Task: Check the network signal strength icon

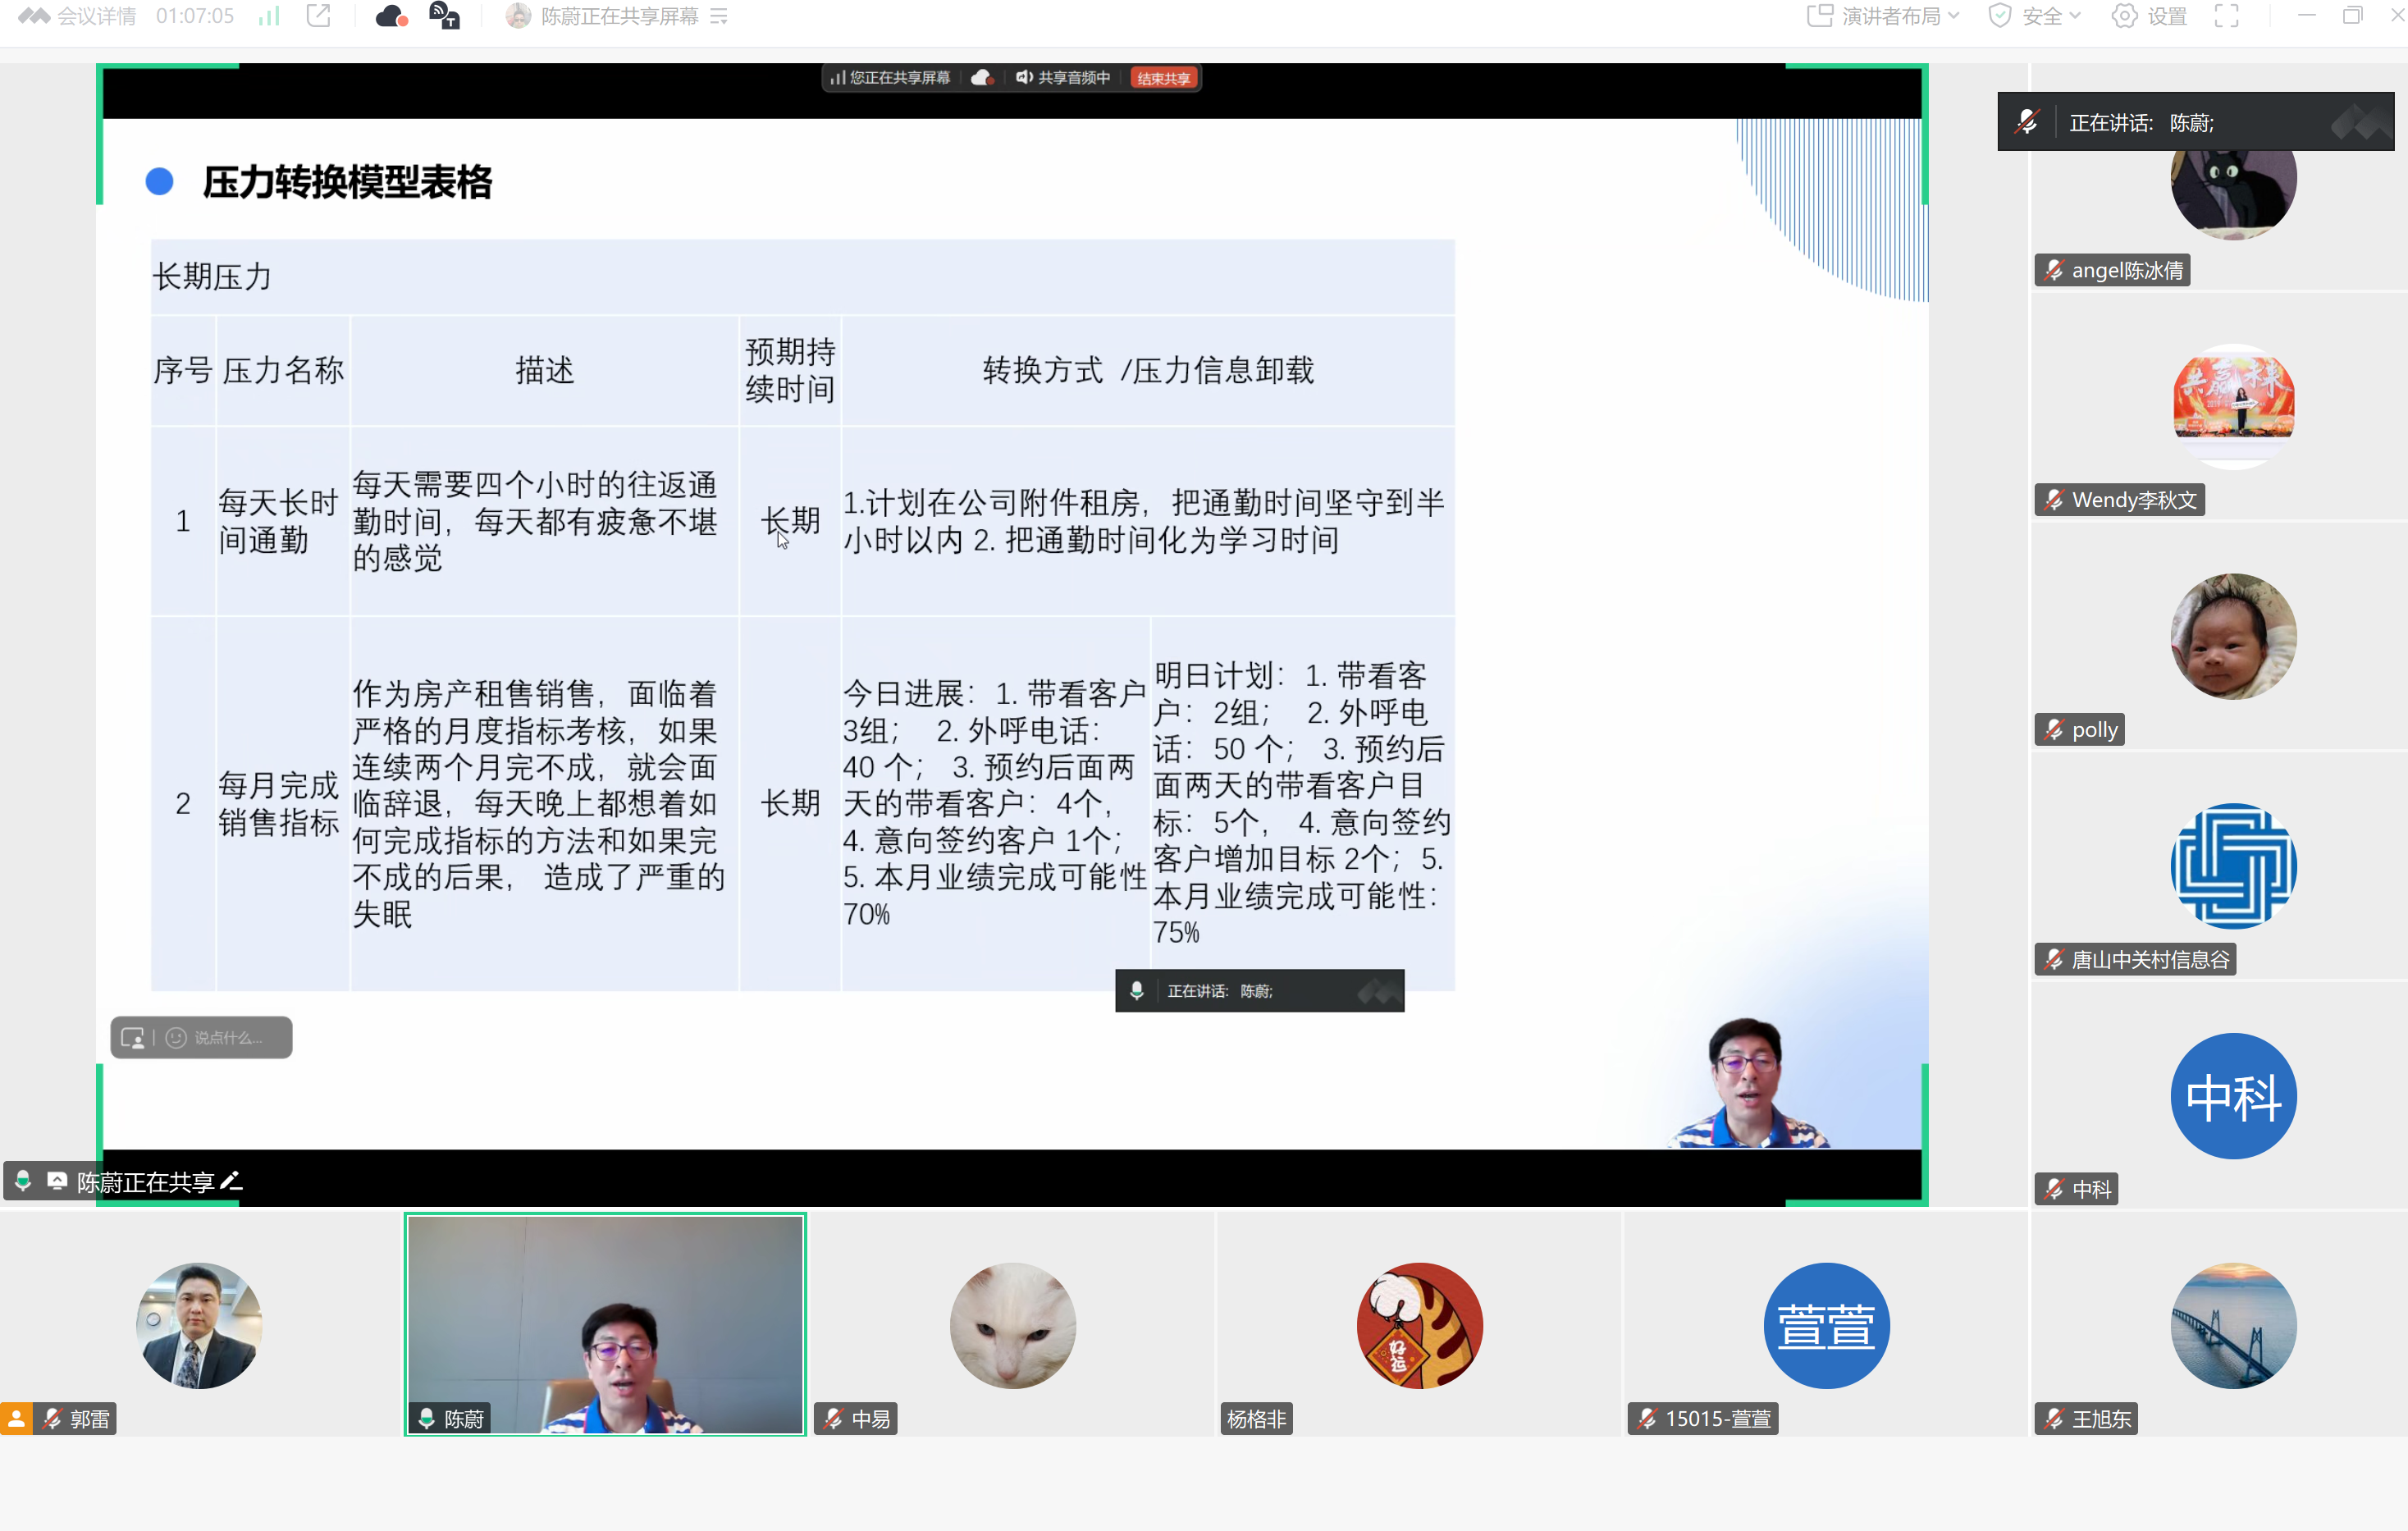Action: click(268, 16)
